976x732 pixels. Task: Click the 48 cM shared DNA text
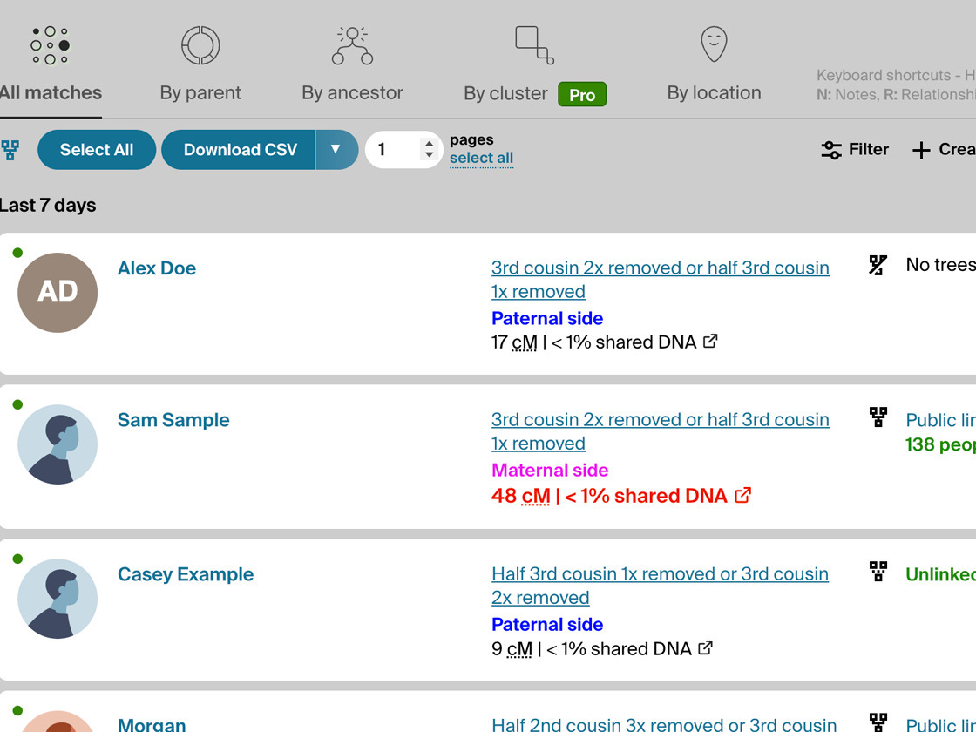coord(609,496)
